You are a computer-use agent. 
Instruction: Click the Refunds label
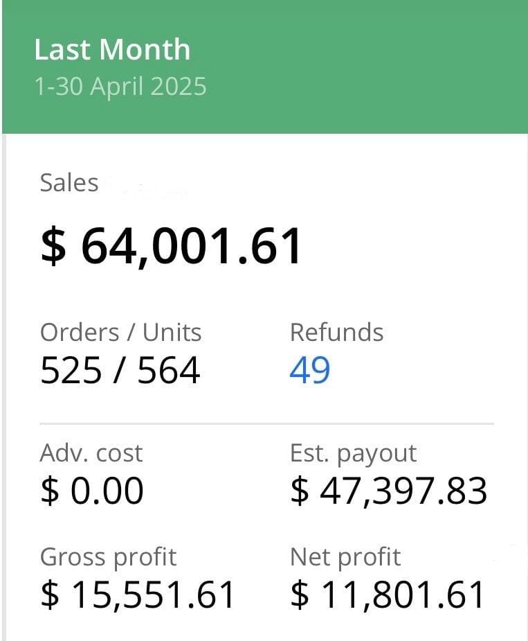coord(336,333)
